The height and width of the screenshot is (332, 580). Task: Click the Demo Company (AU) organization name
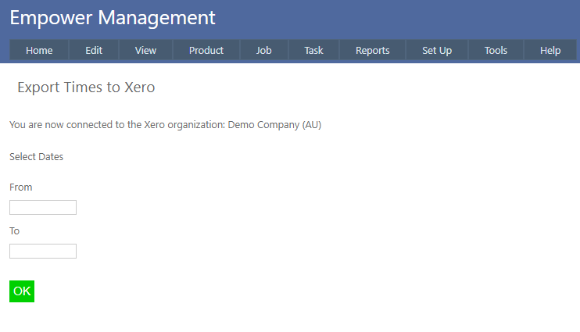pos(274,125)
